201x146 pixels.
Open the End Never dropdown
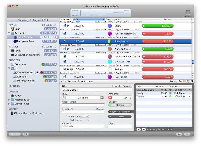click(82, 120)
